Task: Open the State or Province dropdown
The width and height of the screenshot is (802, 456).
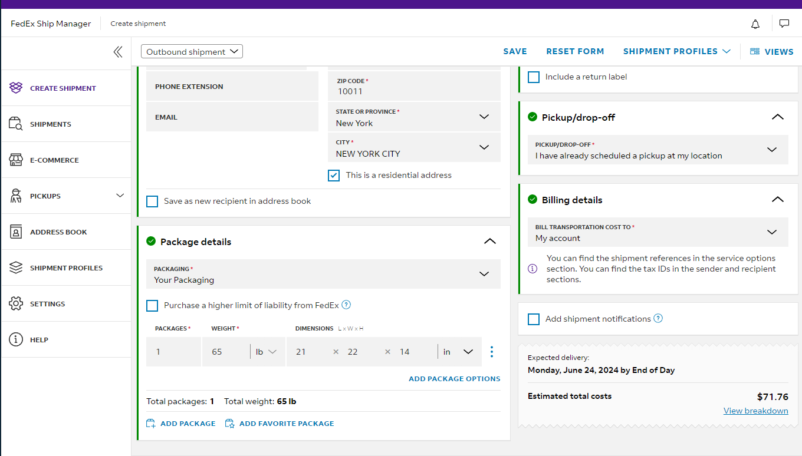Action: pos(414,117)
